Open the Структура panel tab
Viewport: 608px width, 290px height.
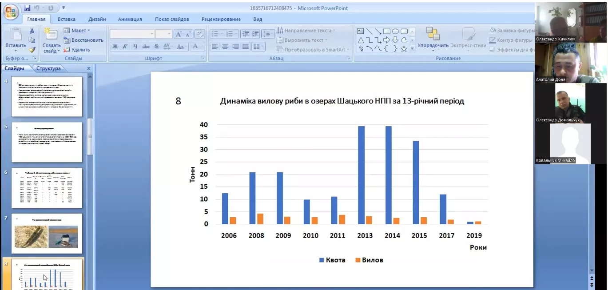pos(49,68)
